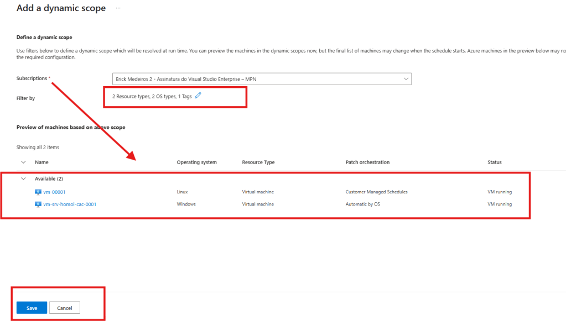The image size is (566, 321).
Task: Click the Patch orchestration column header
Action: (x=367, y=162)
